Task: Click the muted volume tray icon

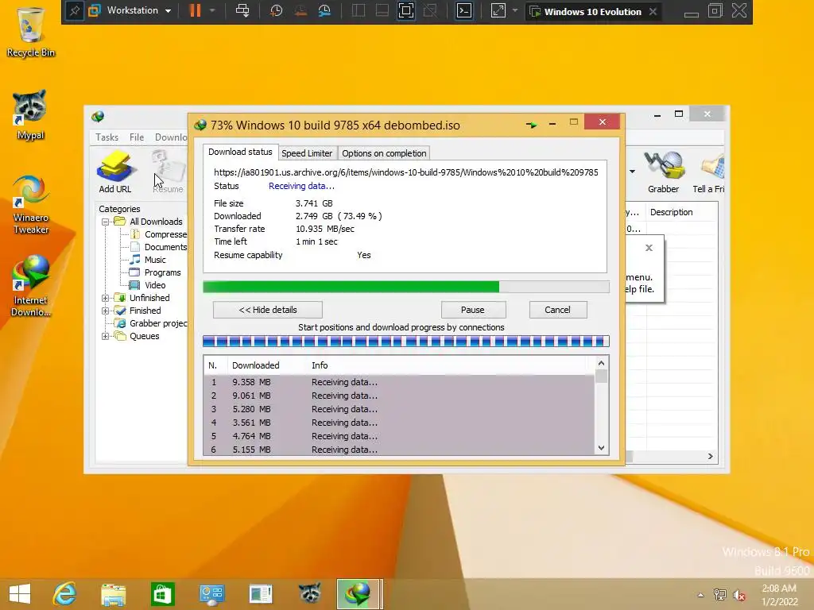Action: (739, 595)
